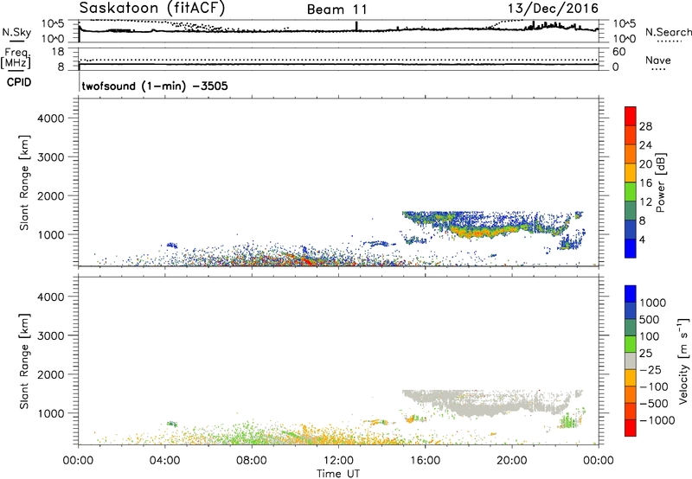692x479 pixels.
Task: Click the "Slant Range [km]" label of Velocity panel
Action: coord(24,361)
